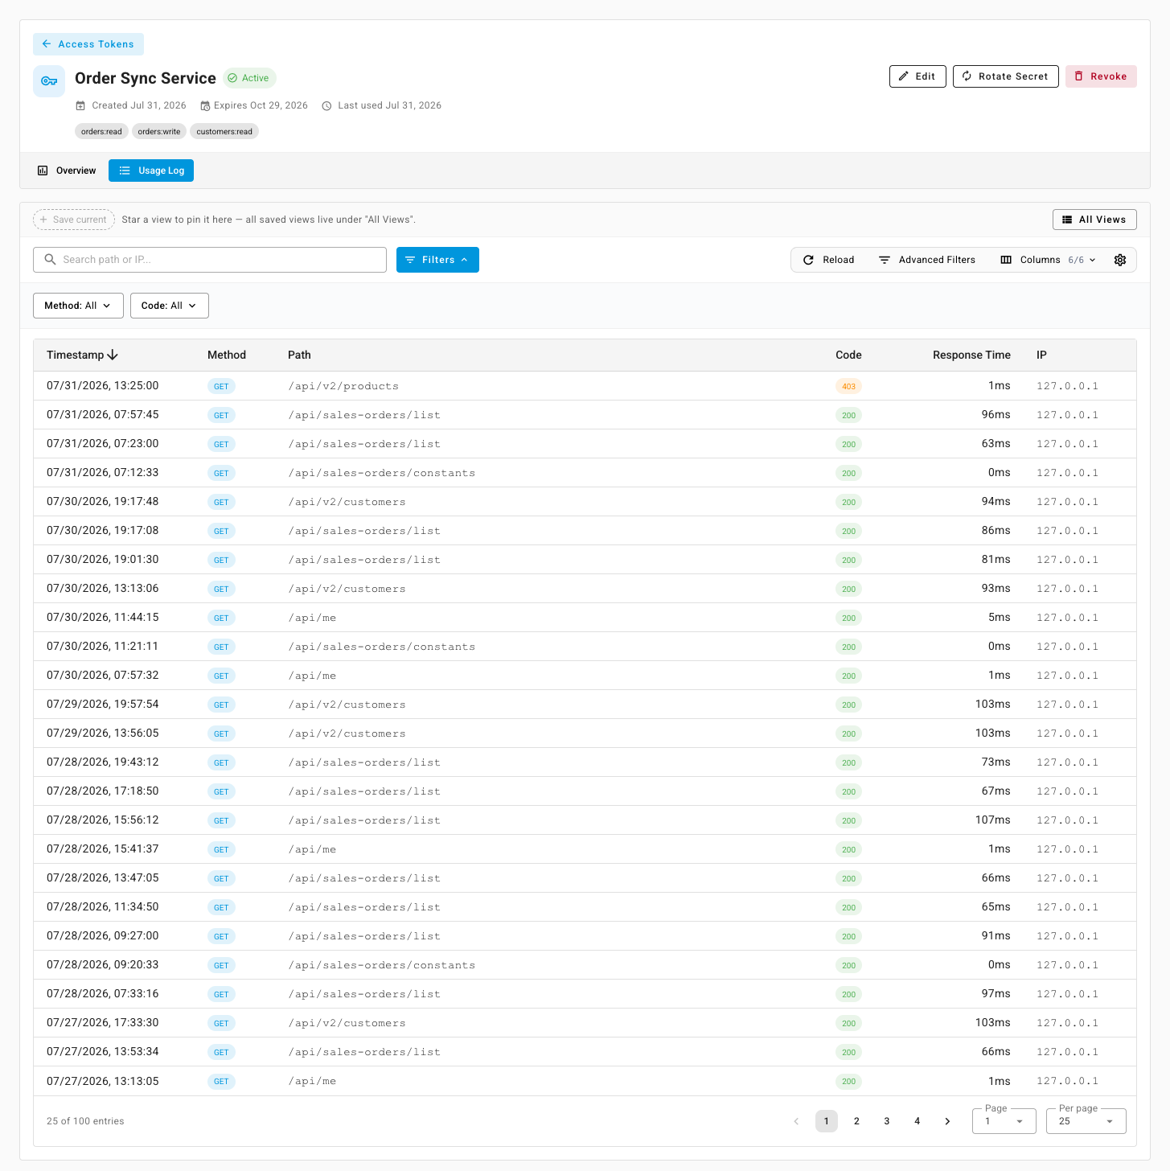Go to pagination page 4

pyautogui.click(x=917, y=1121)
